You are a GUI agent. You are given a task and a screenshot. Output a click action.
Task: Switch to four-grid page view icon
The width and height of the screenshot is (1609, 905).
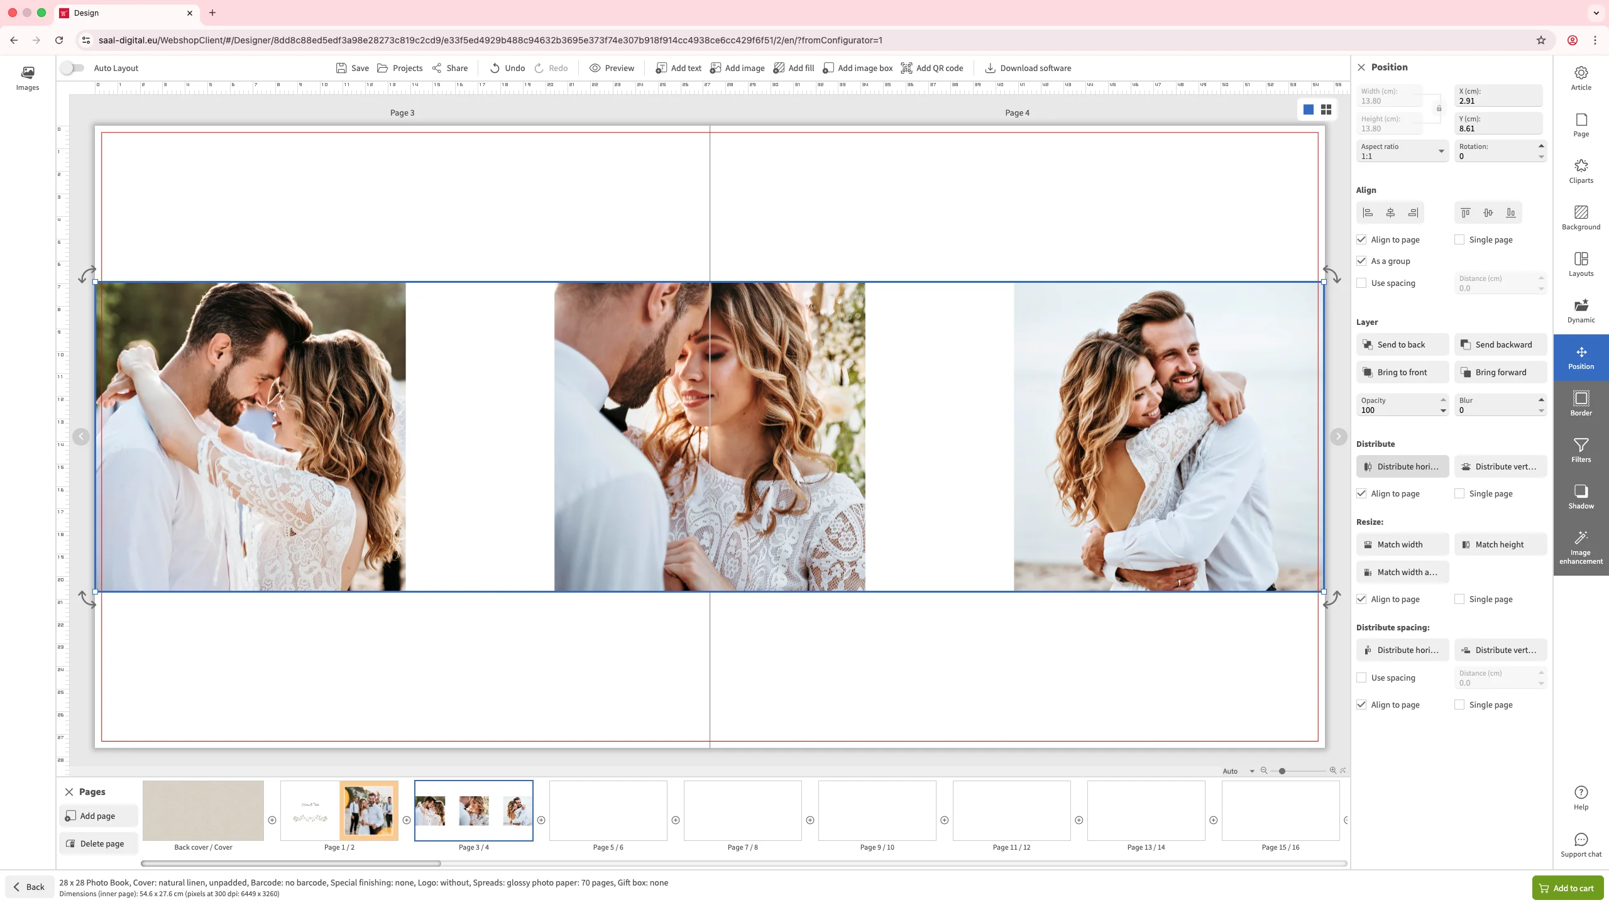[x=1326, y=110]
